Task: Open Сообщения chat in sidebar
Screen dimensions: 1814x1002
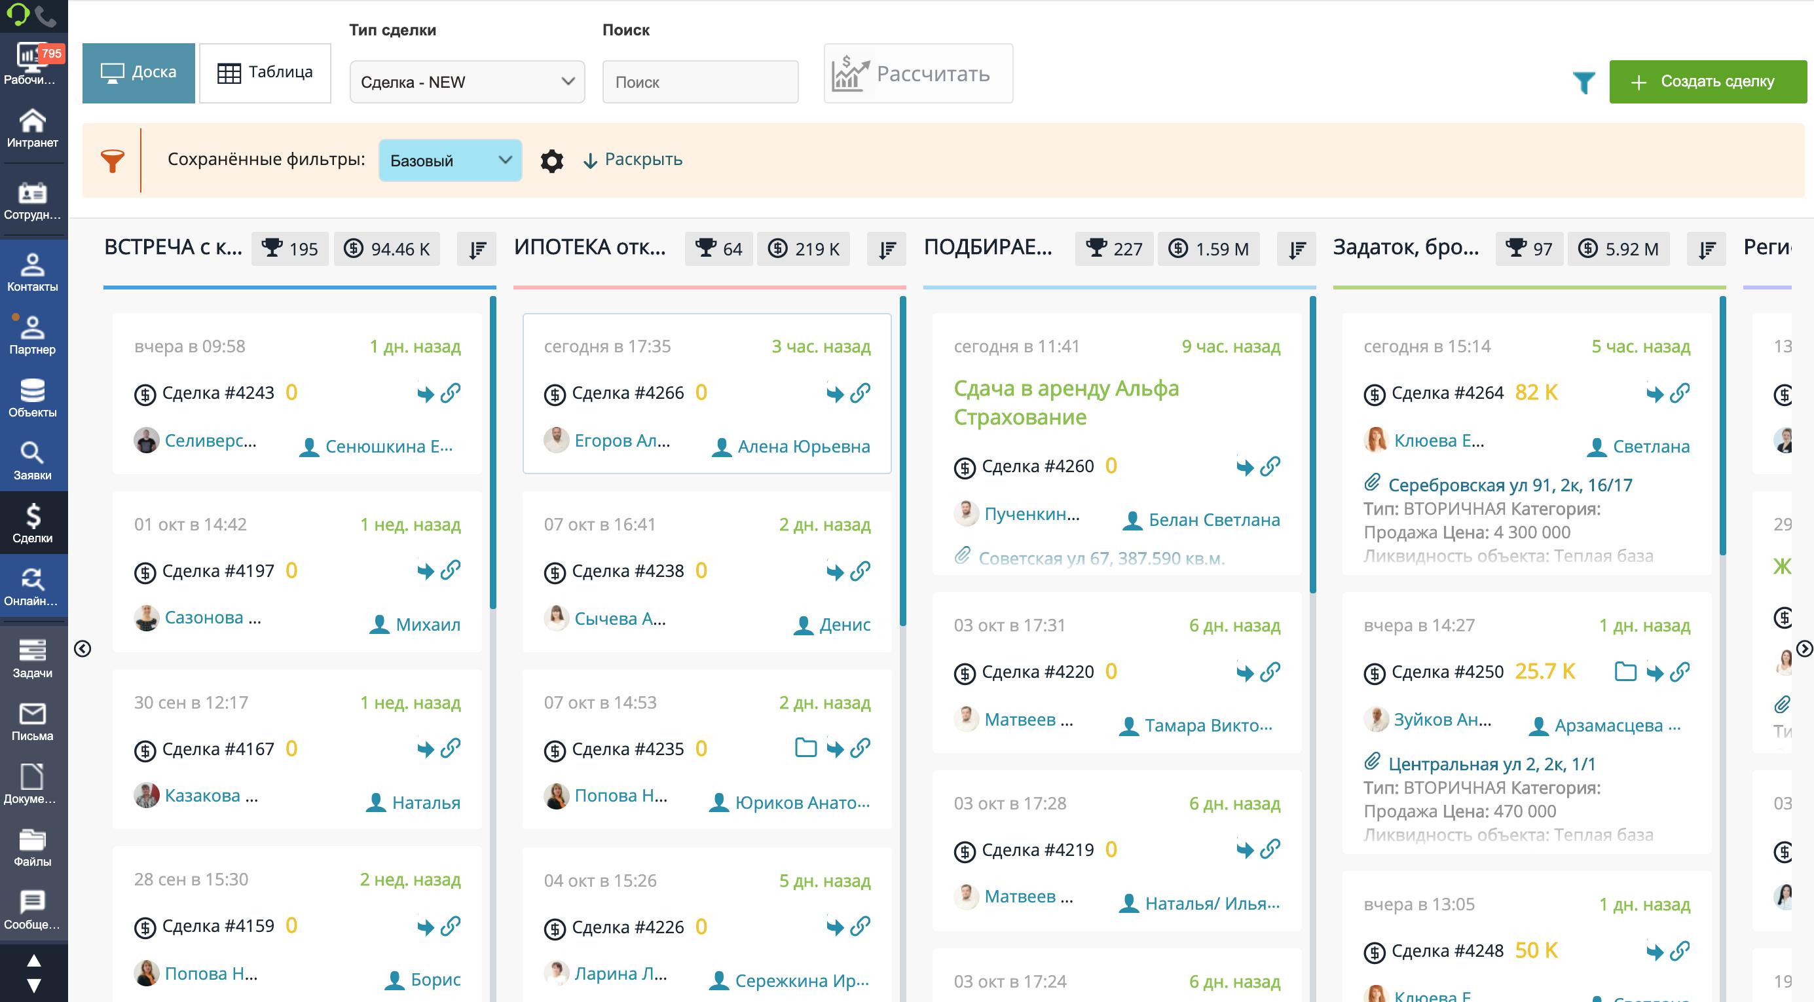Action: 32,910
